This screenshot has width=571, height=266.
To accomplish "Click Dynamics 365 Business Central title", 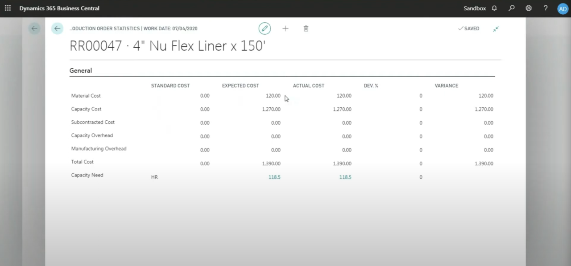I will coord(59,8).
